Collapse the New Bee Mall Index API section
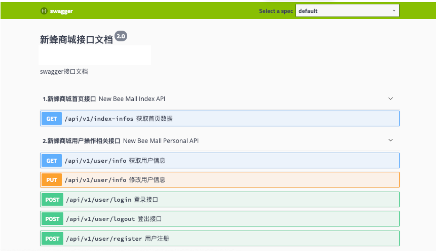This screenshot has width=444, height=251. (x=390, y=99)
